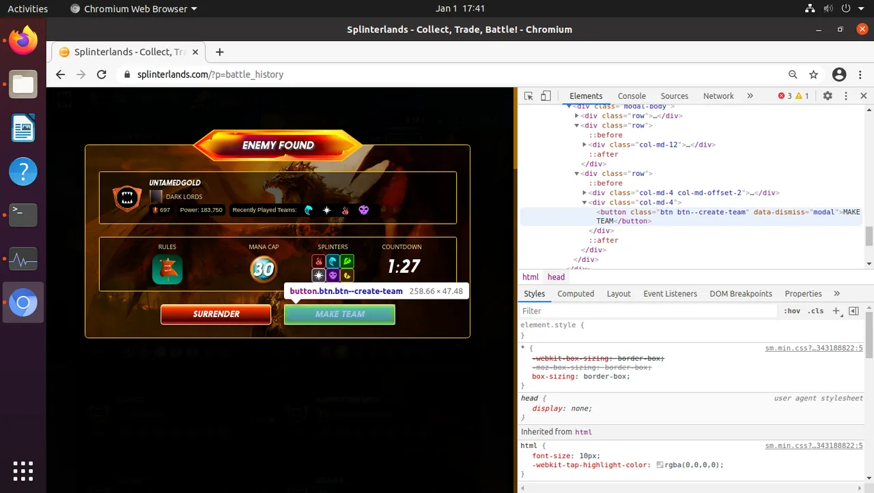Open the Layout tab

pos(619,294)
